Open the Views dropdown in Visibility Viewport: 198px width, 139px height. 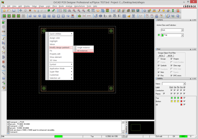(184, 84)
